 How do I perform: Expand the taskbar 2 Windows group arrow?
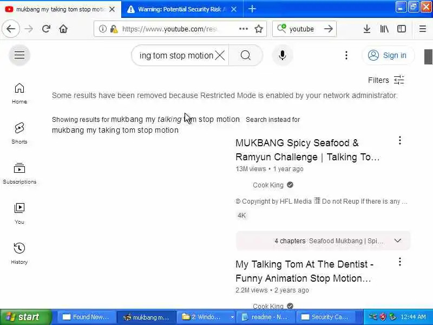(x=232, y=317)
